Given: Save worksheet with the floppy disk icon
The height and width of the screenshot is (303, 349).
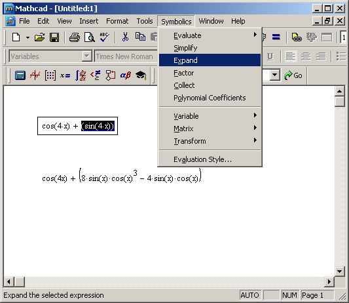Looking at the screenshot, I should (54, 37).
